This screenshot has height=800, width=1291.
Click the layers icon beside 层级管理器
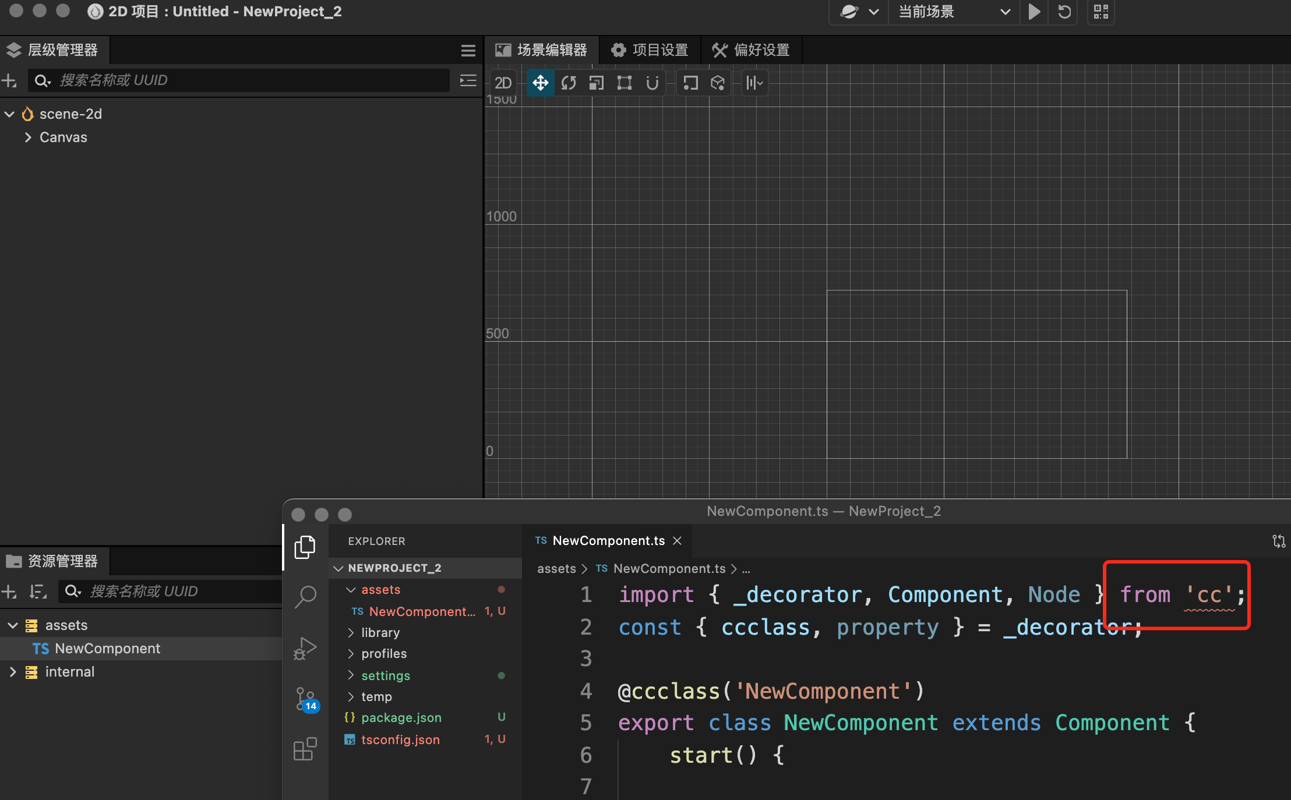tap(14, 50)
